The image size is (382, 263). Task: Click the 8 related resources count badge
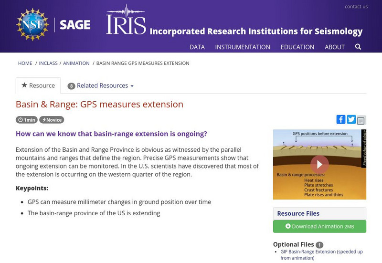[x=71, y=86]
